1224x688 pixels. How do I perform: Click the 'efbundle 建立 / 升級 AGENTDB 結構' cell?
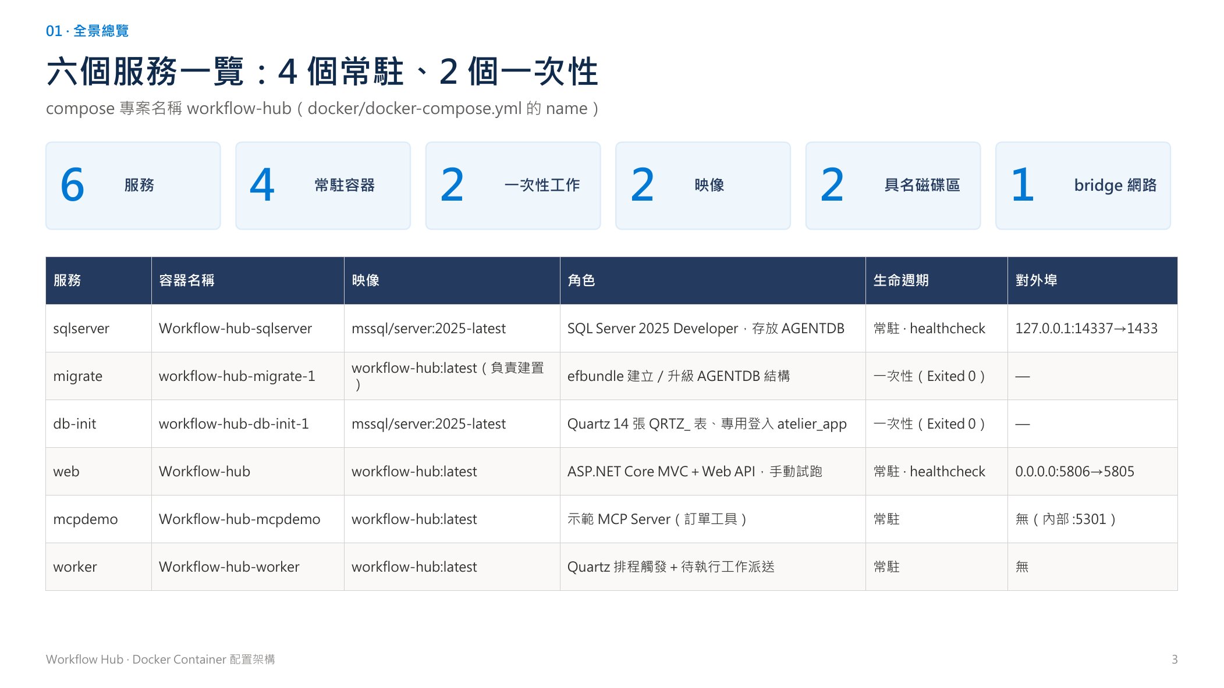(x=713, y=376)
